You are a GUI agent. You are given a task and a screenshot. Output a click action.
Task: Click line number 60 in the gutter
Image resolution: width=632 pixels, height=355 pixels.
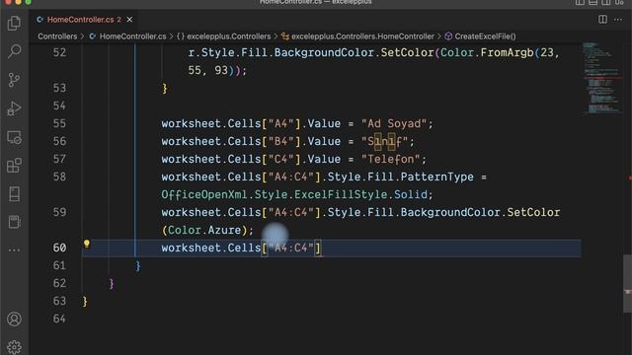click(x=59, y=248)
